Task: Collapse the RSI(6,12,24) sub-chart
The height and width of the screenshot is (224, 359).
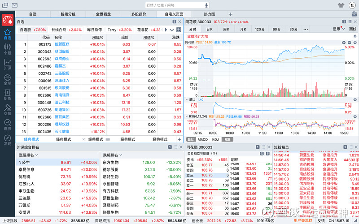Action: pyautogui.click(x=187, y=116)
